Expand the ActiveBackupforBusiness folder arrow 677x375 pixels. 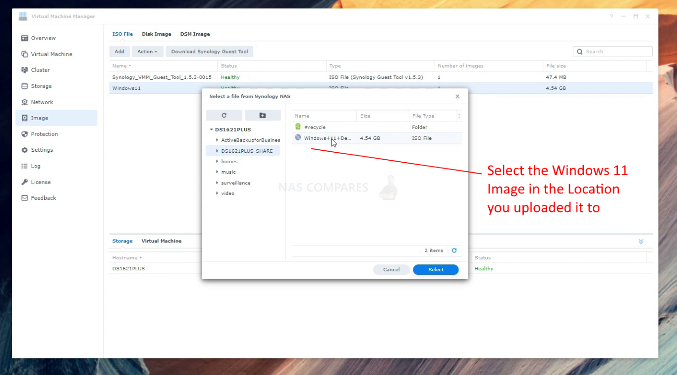point(217,140)
